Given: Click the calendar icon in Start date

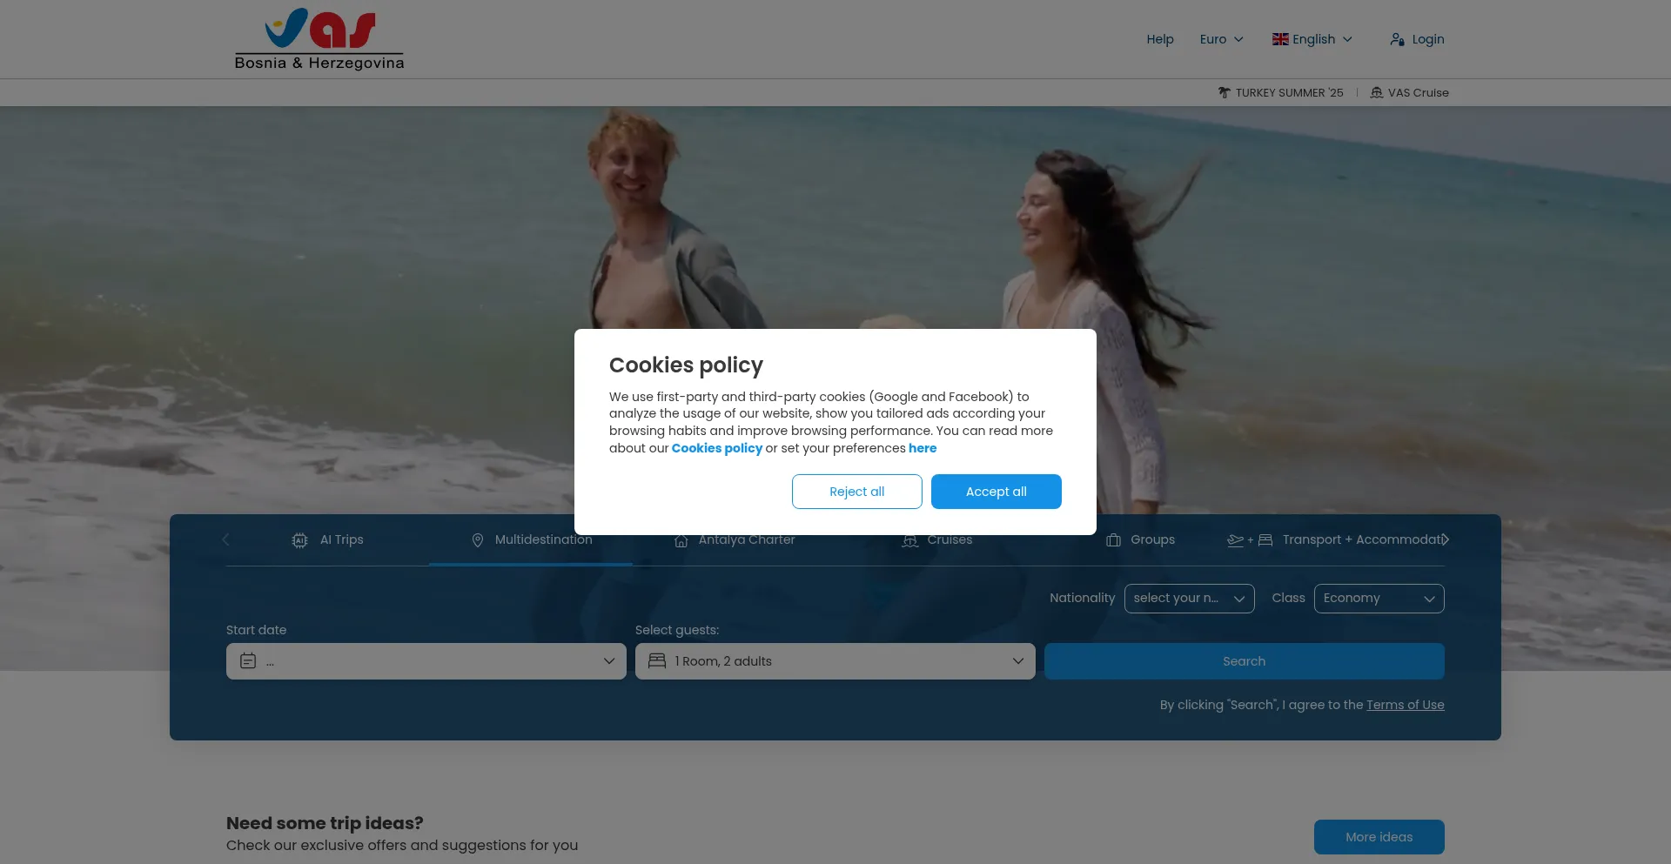Looking at the screenshot, I should 248,661.
